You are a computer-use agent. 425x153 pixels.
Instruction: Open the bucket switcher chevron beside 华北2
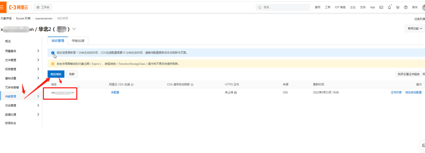[x=74, y=29]
